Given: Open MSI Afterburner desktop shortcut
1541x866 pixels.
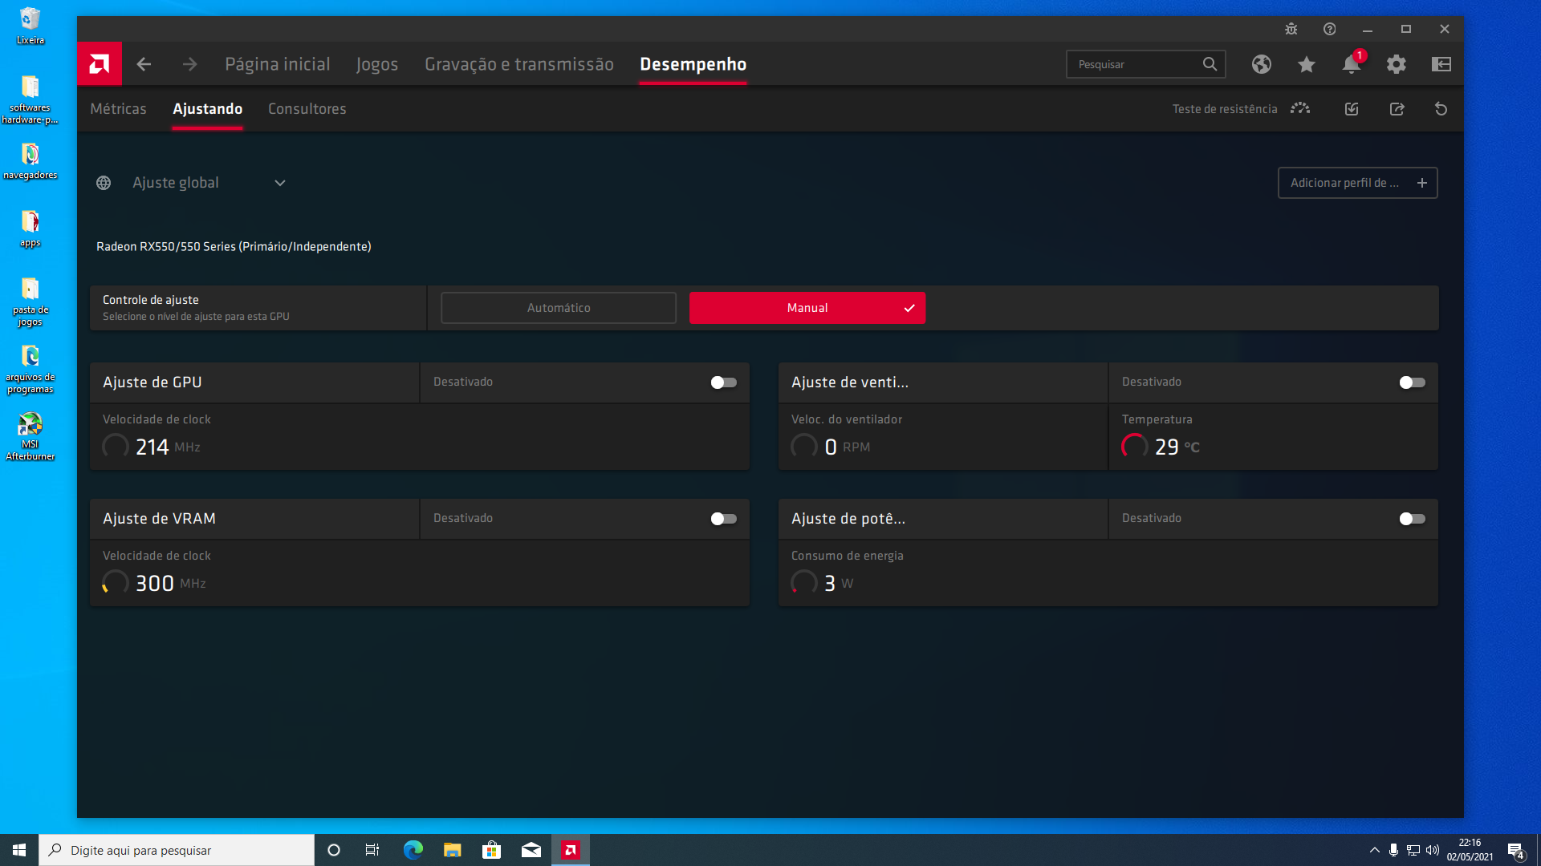Looking at the screenshot, I should point(30,437).
